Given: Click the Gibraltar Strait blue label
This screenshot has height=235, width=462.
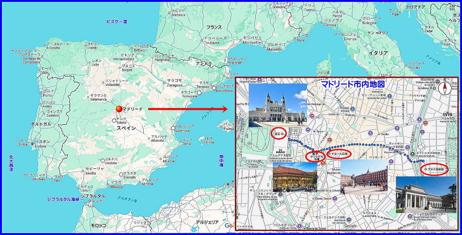Looking at the screenshot, I should 63,199.
